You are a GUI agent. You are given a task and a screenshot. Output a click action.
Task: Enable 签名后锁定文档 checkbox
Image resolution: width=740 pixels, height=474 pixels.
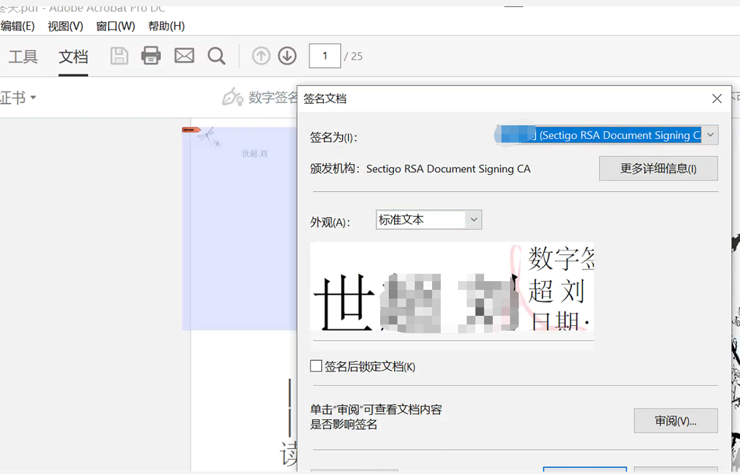click(316, 366)
